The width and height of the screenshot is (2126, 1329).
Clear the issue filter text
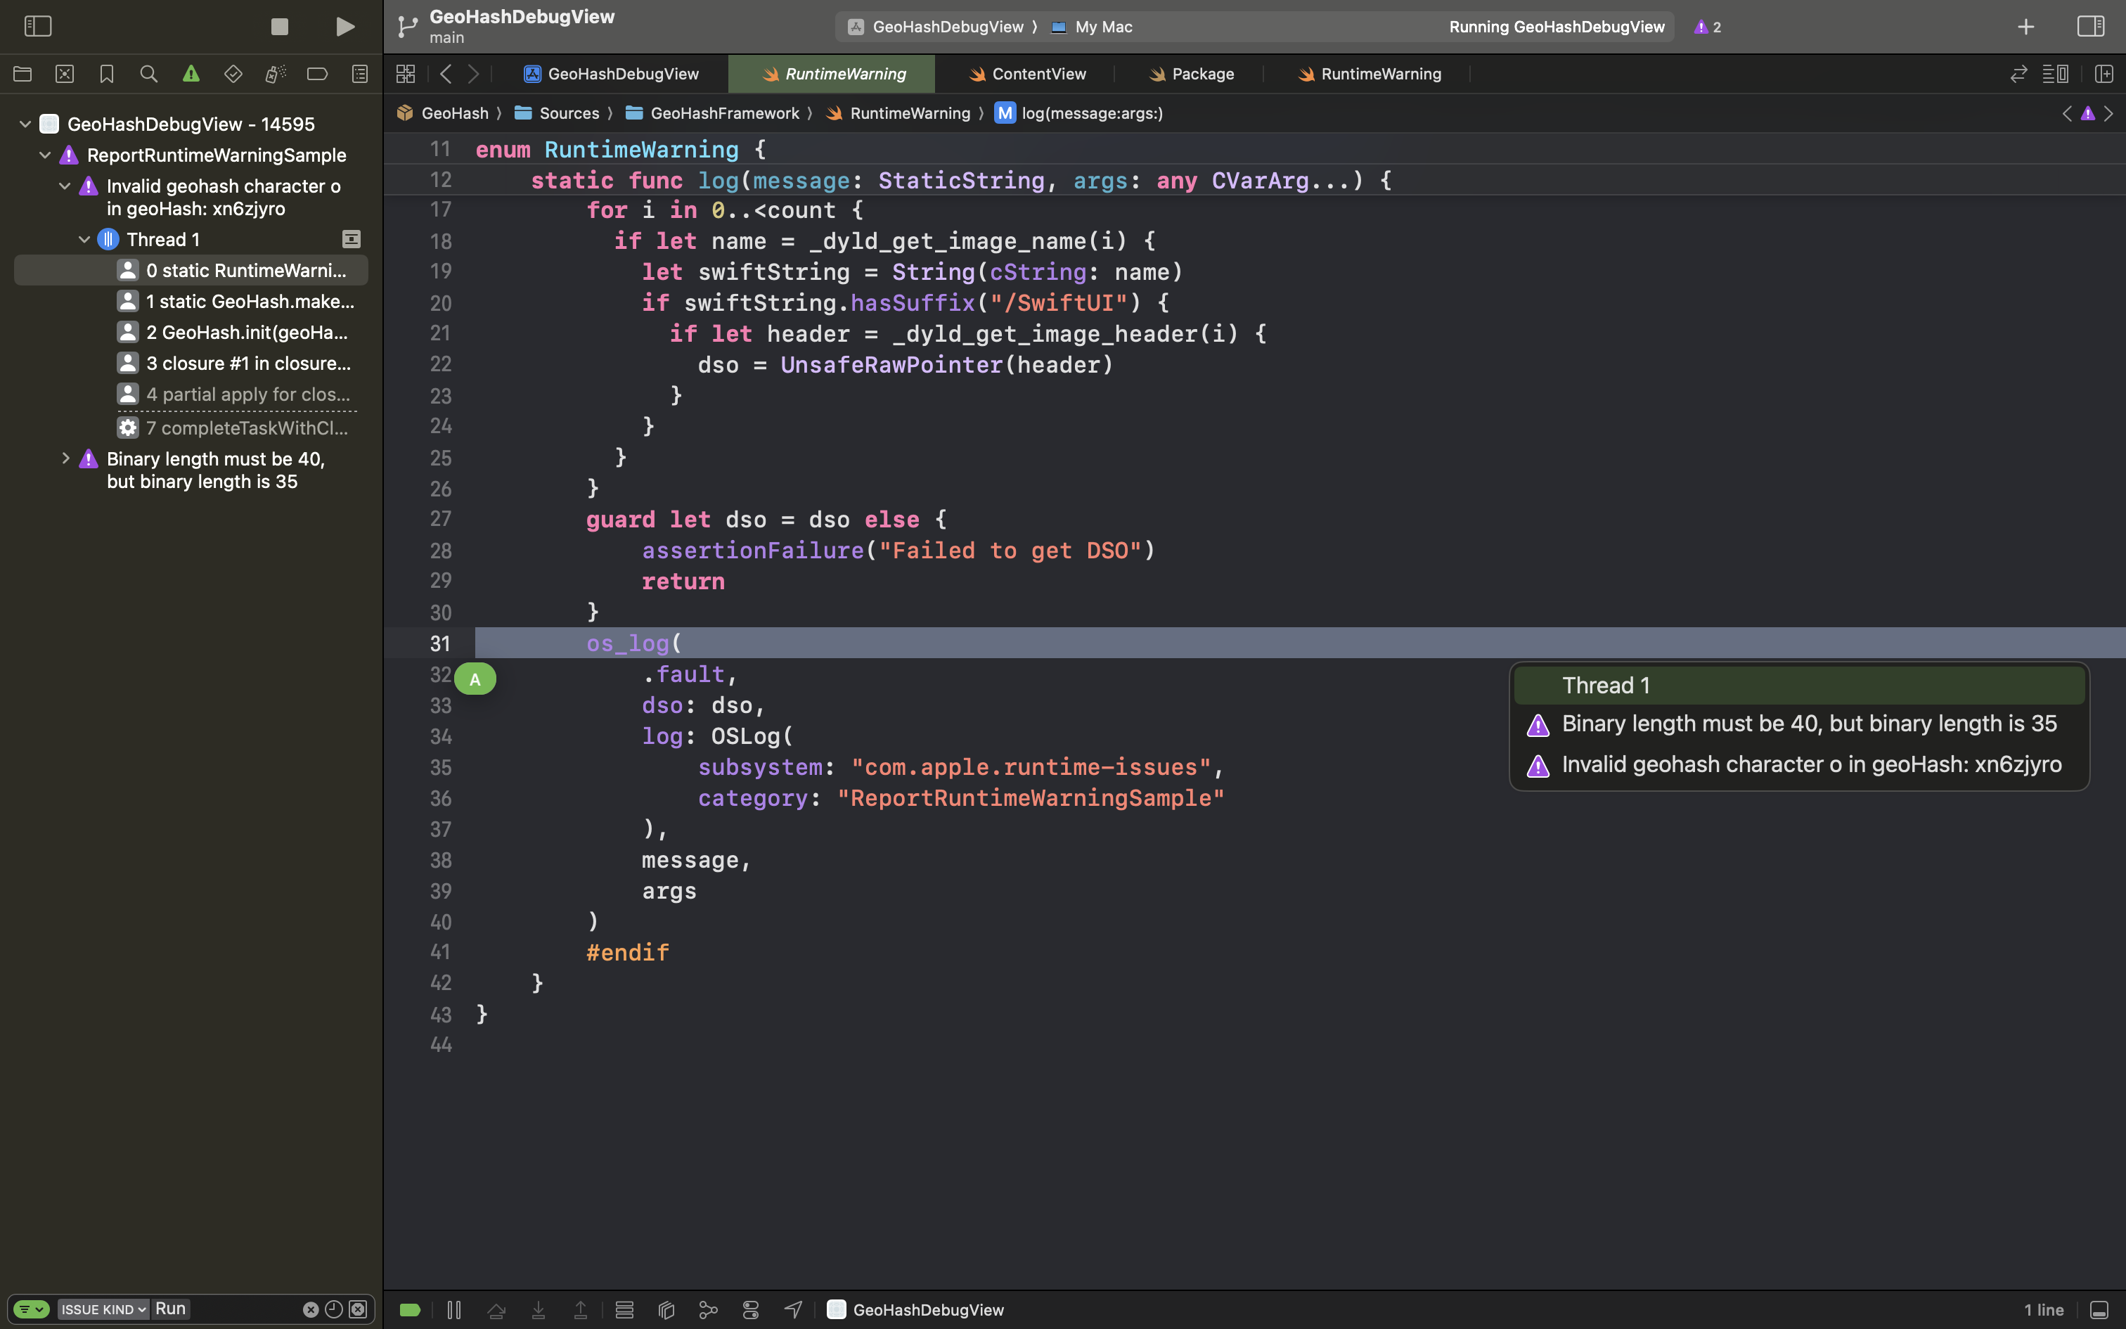[x=311, y=1309]
